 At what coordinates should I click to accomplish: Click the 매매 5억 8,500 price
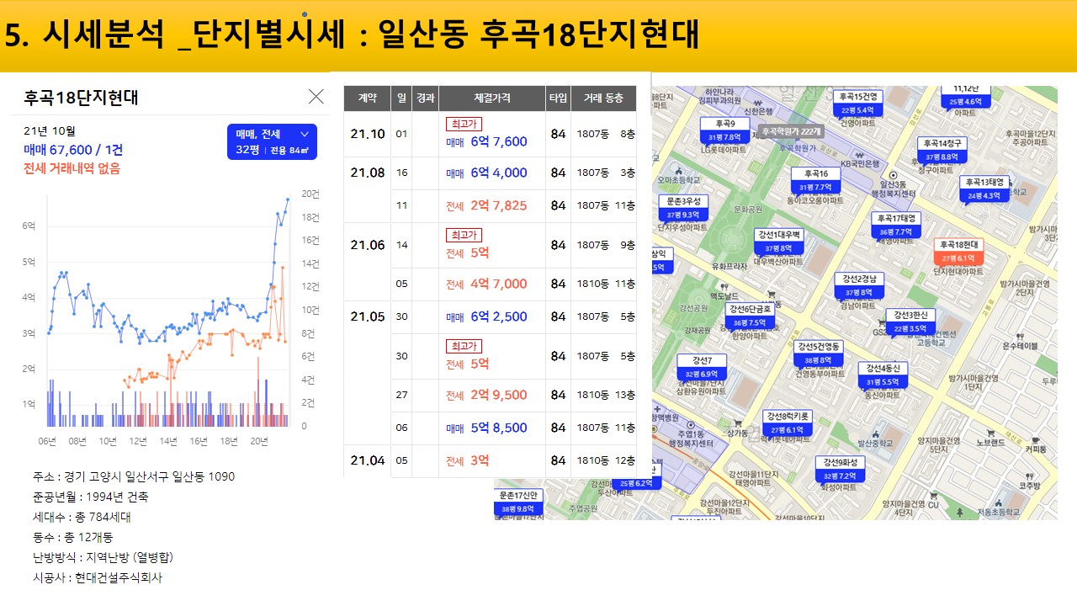486,428
